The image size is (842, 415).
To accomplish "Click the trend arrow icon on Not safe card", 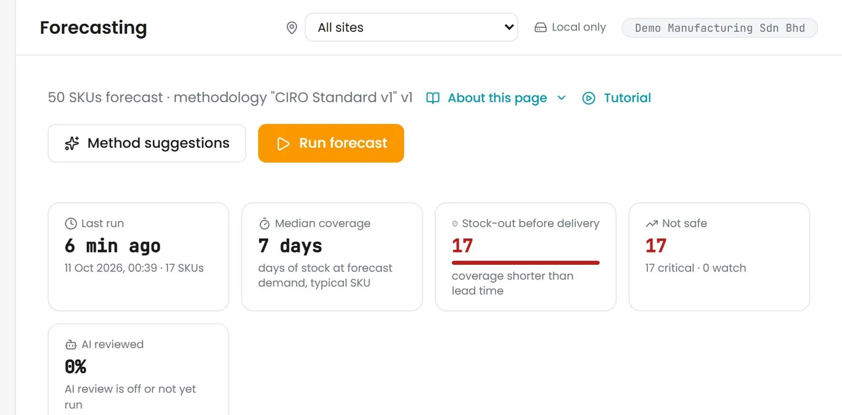I will (652, 224).
